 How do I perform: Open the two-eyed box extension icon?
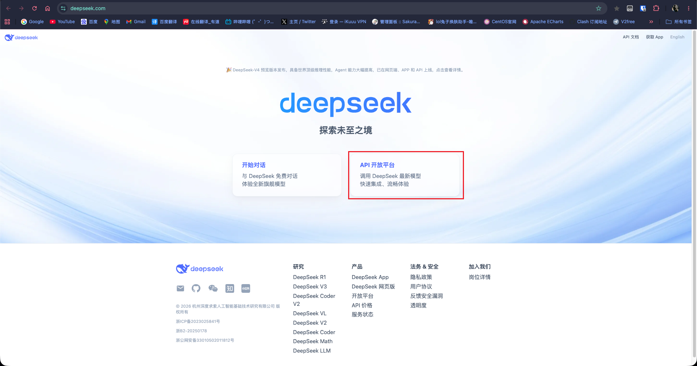coord(630,8)
